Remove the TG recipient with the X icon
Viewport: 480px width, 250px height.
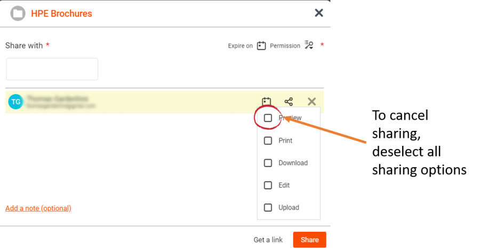tap(311, 101)
